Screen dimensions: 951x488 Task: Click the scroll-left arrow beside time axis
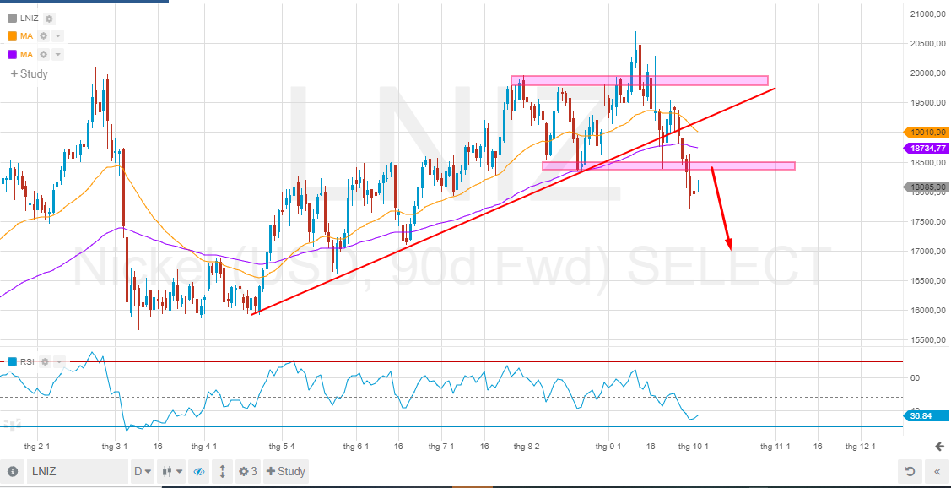(x=939, y=446)
